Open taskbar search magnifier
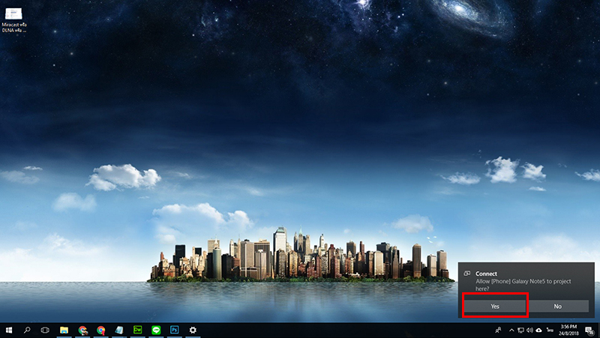 27,330
